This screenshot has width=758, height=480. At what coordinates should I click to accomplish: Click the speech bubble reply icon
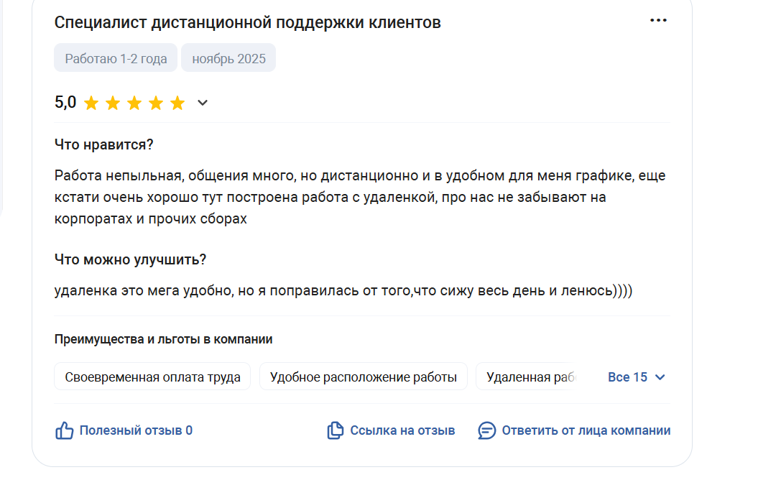click(486, 431)
